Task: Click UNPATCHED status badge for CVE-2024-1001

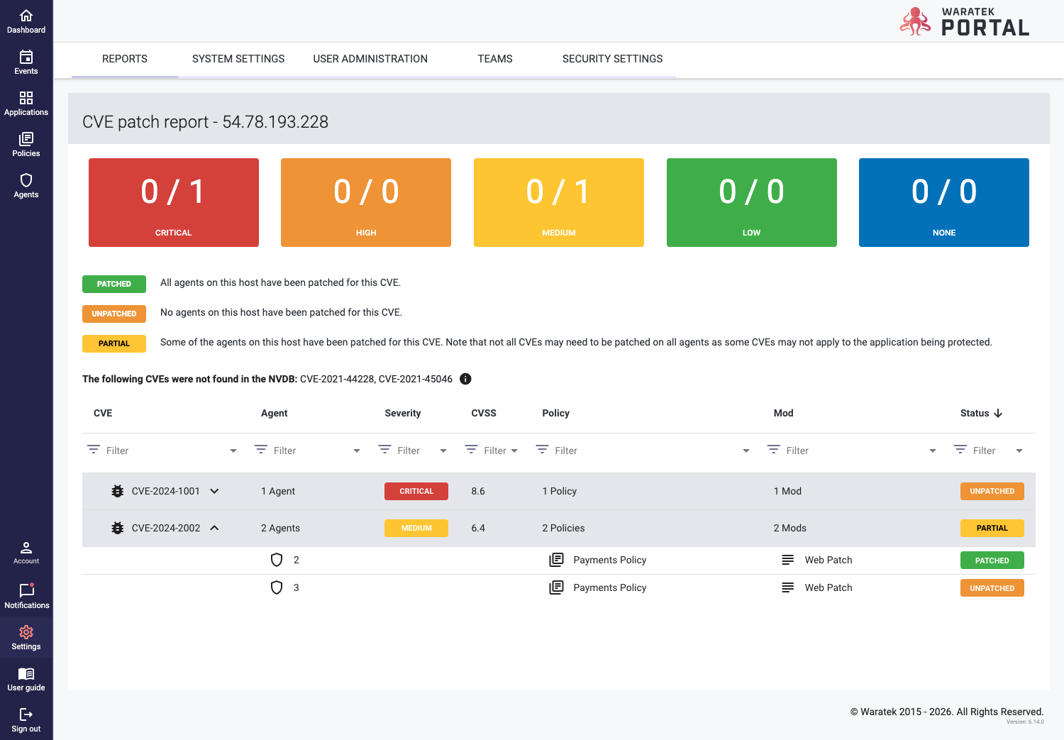Action: tap(992, 491)
